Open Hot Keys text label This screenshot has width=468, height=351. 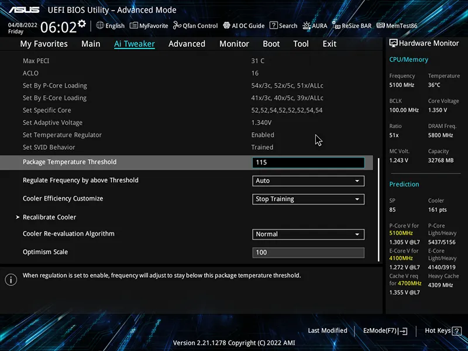(438, 331)
